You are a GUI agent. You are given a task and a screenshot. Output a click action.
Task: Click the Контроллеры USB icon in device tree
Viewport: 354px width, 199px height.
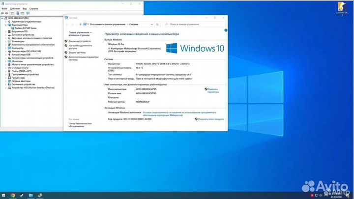coord(9,55)
